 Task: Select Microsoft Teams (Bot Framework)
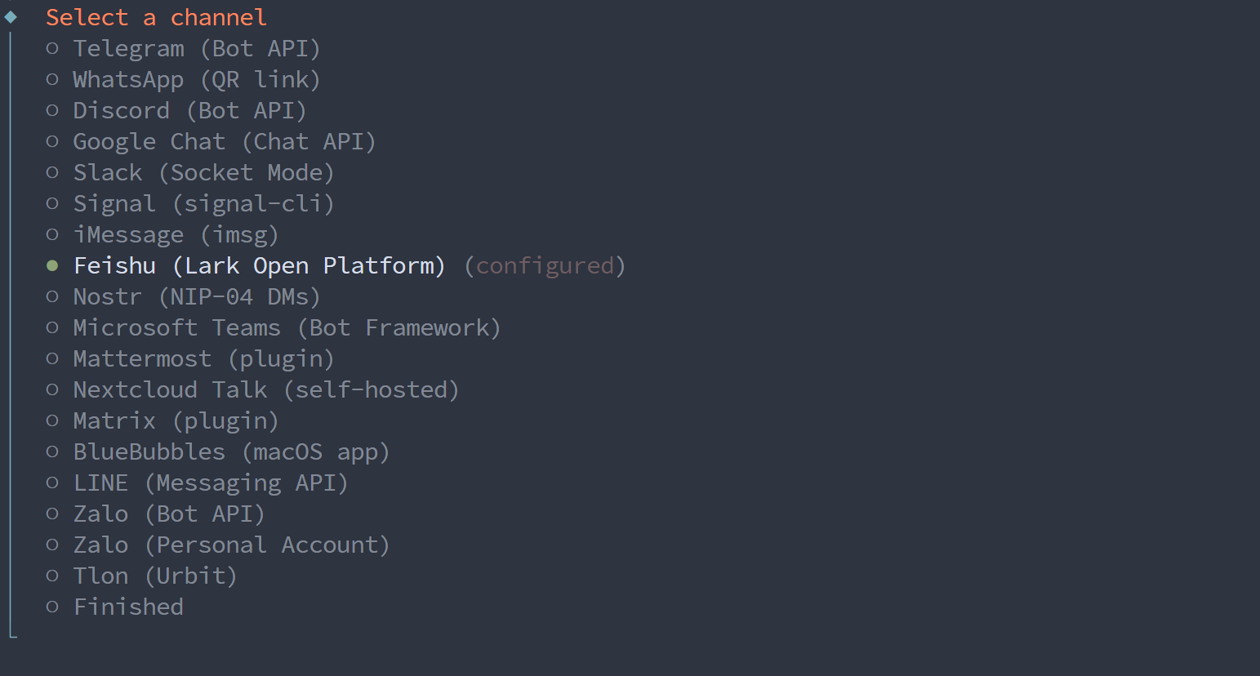tap(286, 328)
